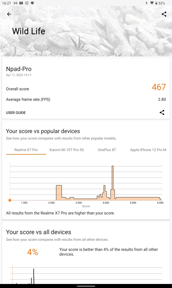Image resolution: width=172 pixels, height=288 pixels.
Task: Tap the tallest histogram peak near 4000
Action: point(113,183)
